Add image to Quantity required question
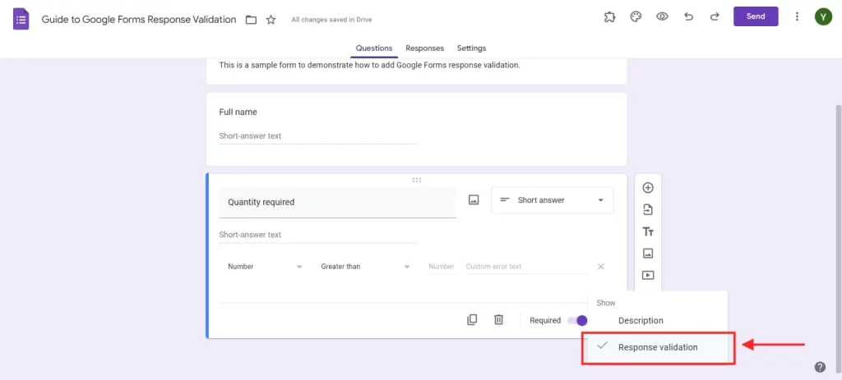 point(474,200)
